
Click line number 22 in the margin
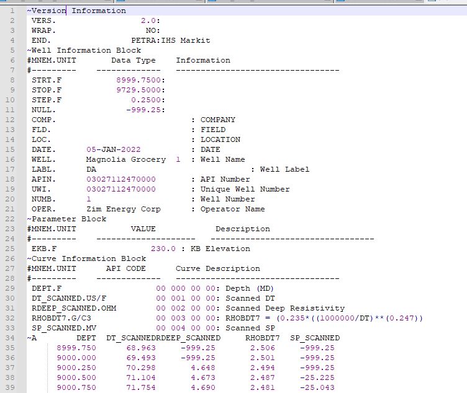tap(10, 219)
